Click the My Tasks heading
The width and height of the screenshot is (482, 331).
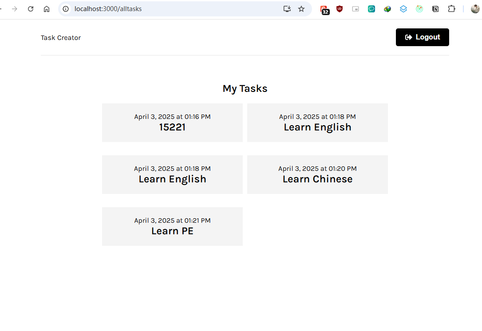click(245, 88)
